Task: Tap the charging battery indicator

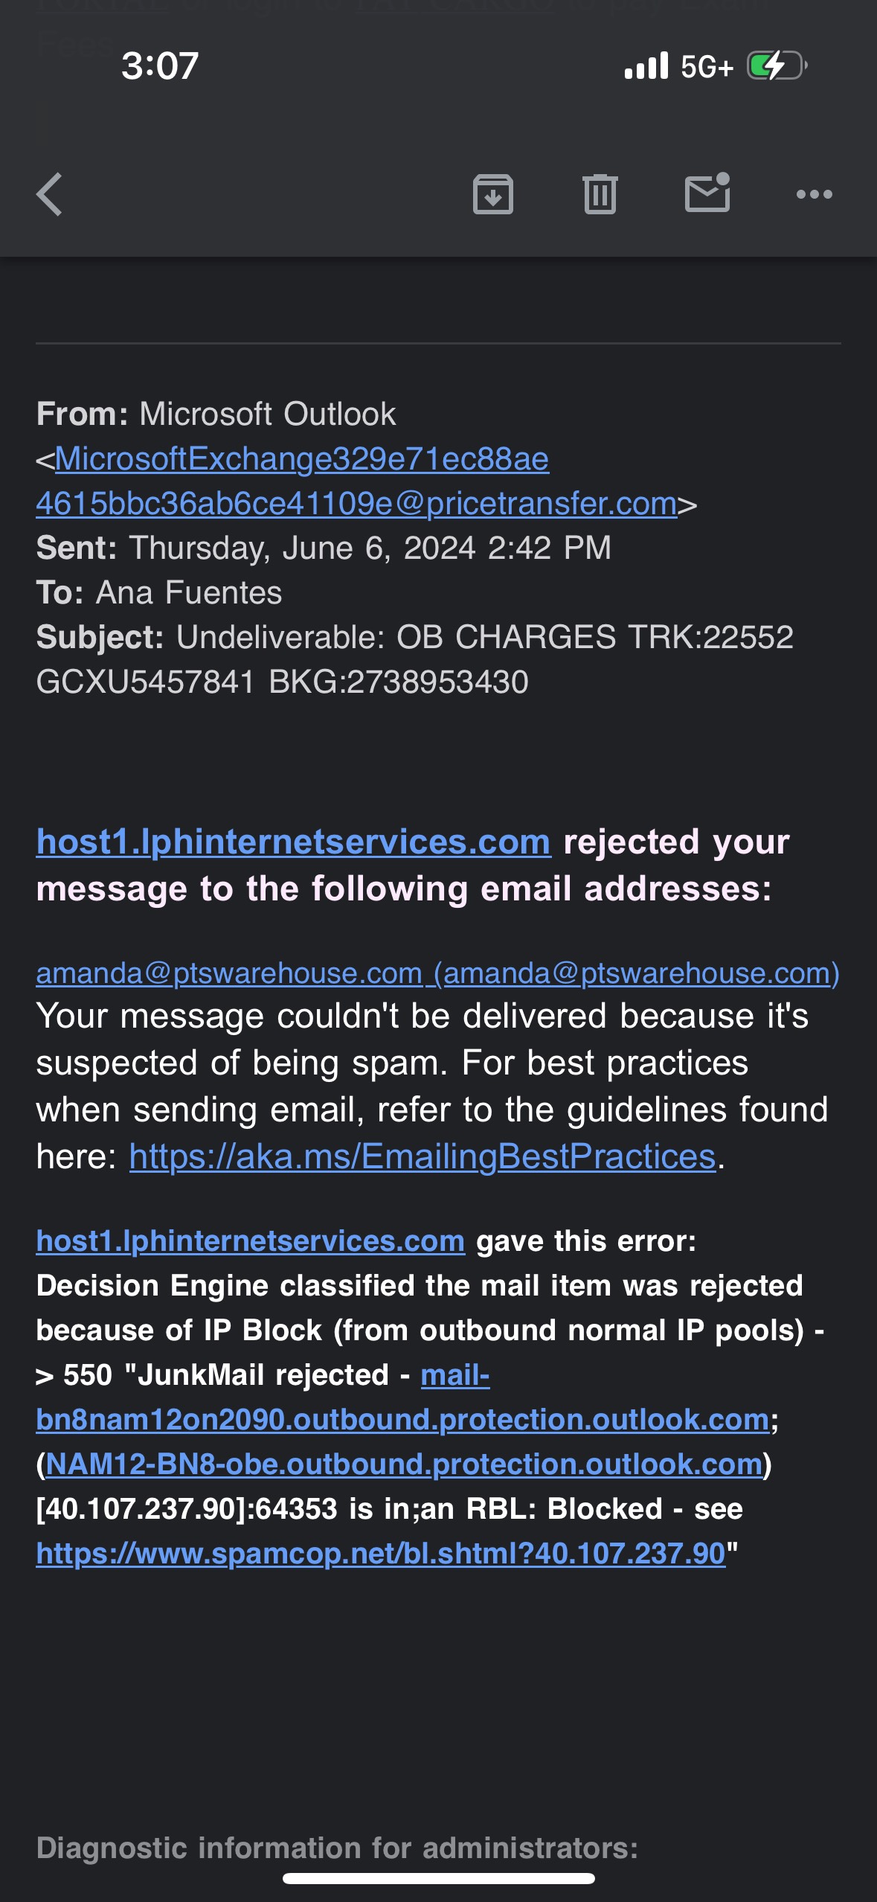Action: tap(777, 65)
